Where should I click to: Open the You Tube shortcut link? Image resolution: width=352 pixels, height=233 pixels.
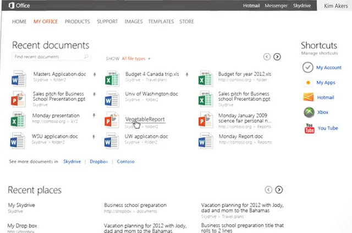tap(328, 128)
